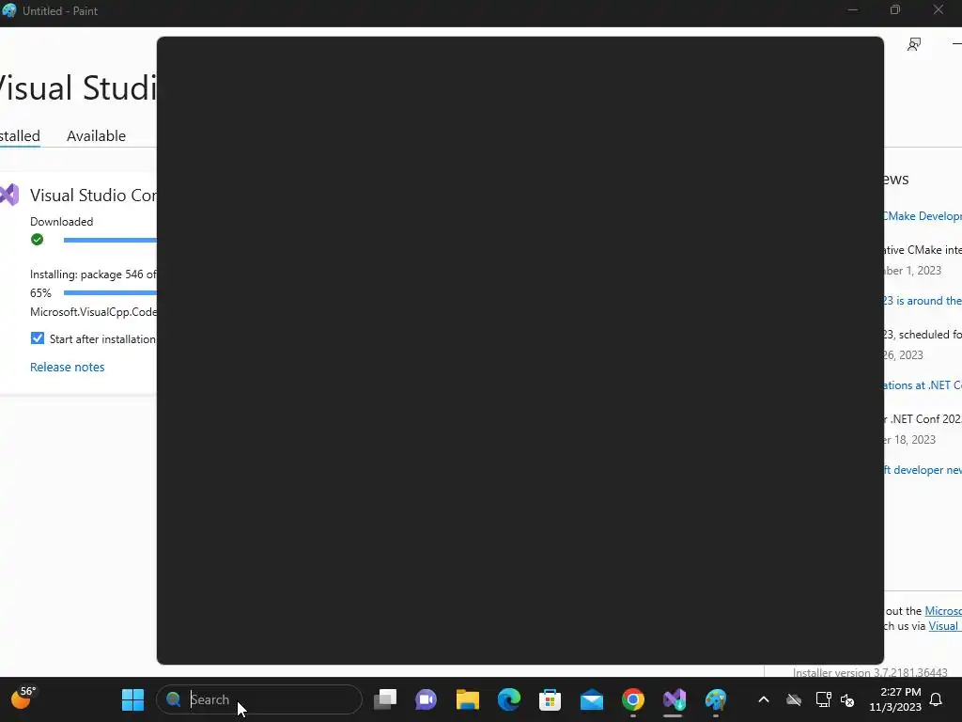Open the Release notes link
This screenshot has height=722, width=962.
[x=68, y=367]
